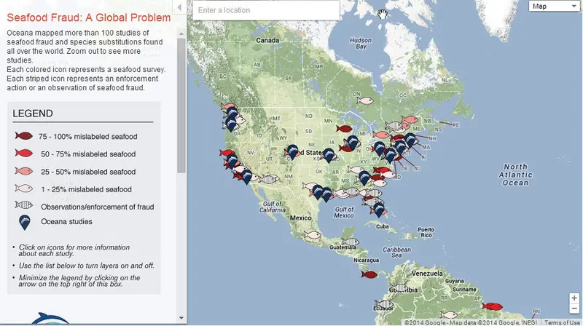Image resolution: width=583 pixels, height=326 pixels.
Task: Open the striped fish marker above Guatemala
Action: [351, 242]
